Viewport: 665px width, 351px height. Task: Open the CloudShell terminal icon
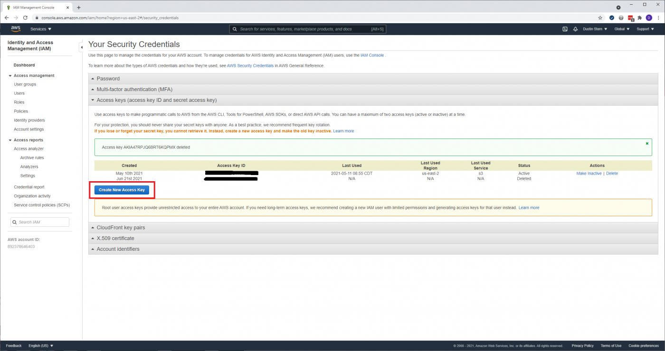coord(565,29)
